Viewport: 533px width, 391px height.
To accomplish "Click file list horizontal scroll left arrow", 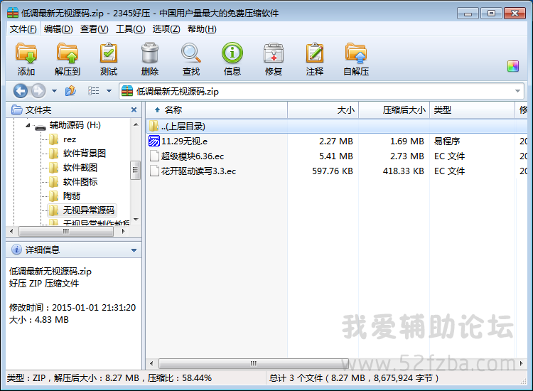I will click(x=151, y=363).
